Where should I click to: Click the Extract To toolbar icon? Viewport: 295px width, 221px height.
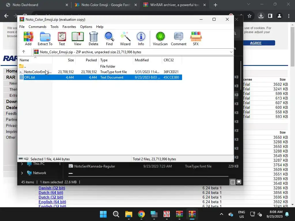coord(45,39)
